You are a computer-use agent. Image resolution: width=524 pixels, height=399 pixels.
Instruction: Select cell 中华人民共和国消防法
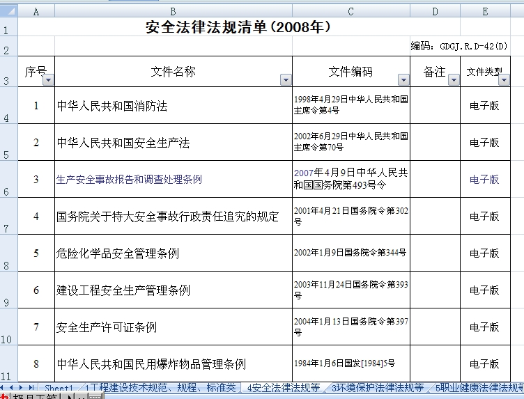[x=173, y=106]
